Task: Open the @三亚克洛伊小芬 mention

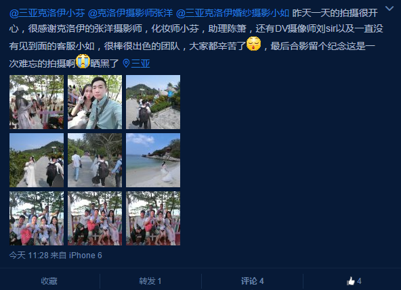Action: point(47,13)
